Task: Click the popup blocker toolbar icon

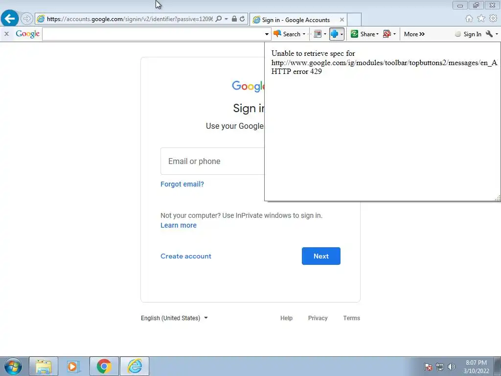Action: (x=387, y=34)
